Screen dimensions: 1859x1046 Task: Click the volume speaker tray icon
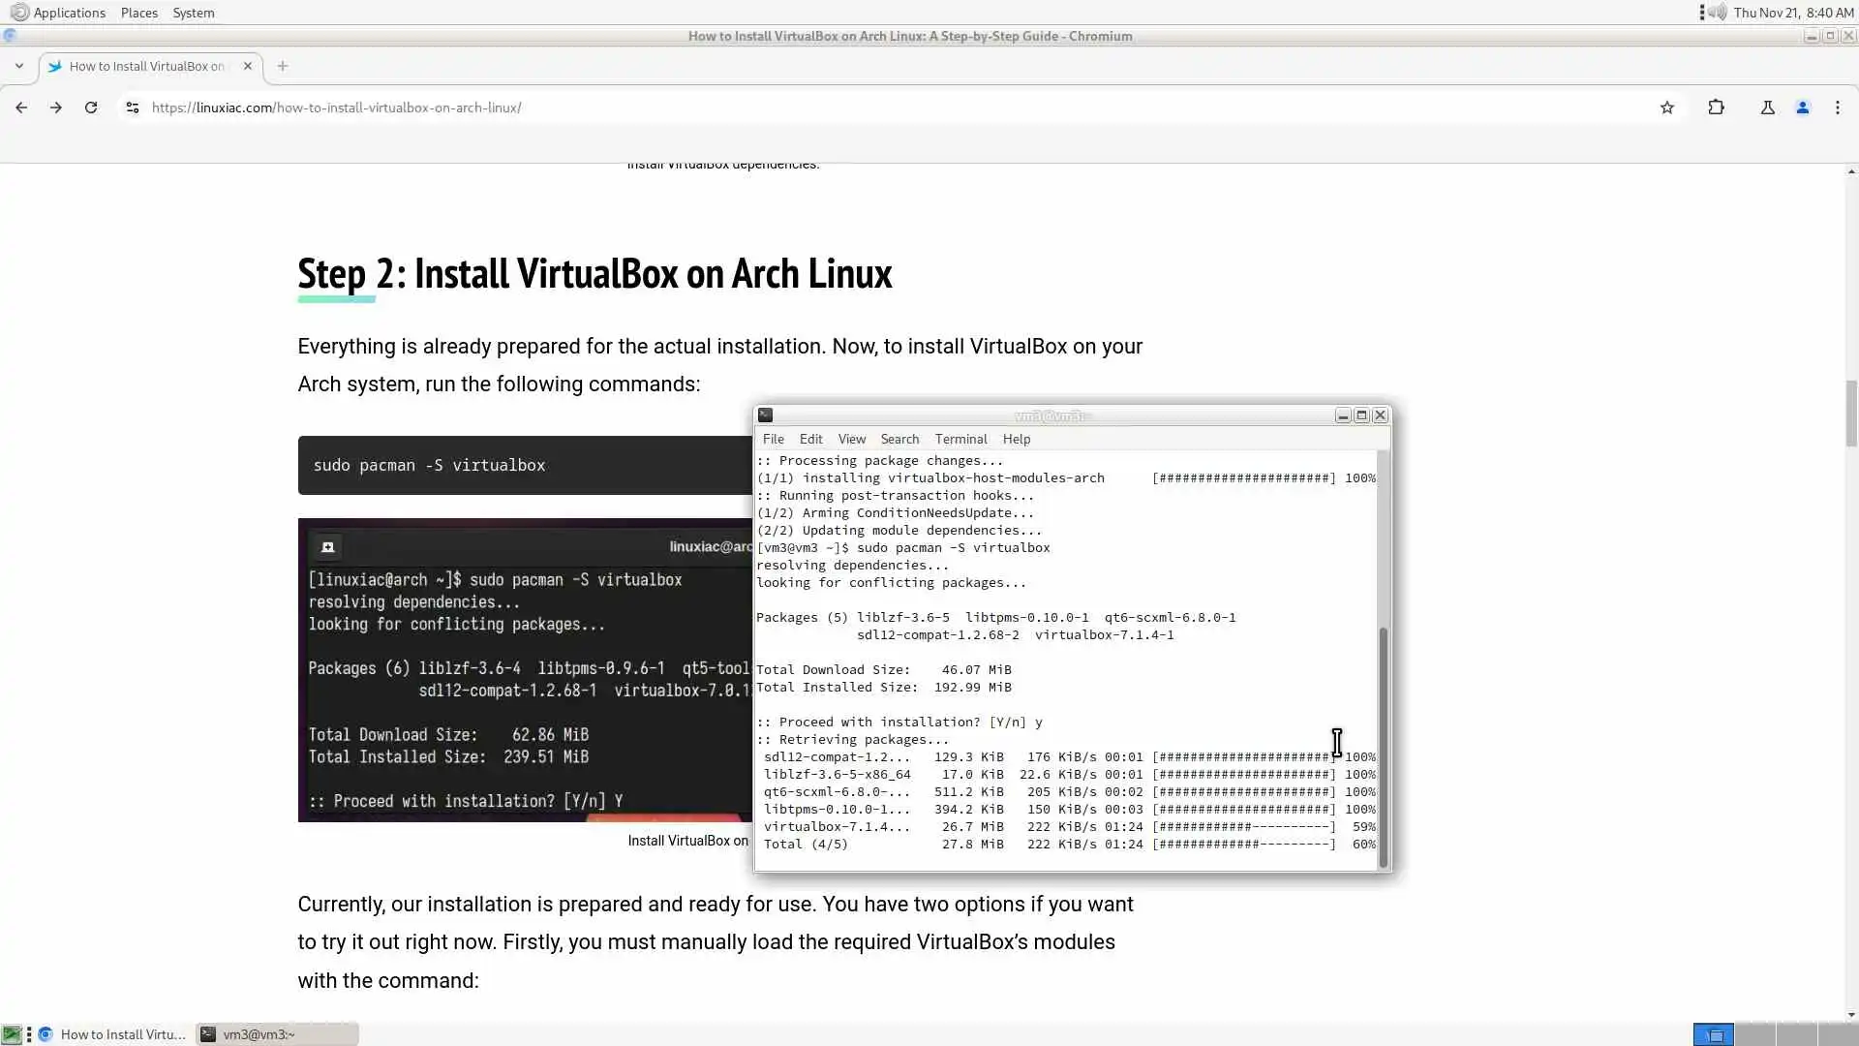1717,13
